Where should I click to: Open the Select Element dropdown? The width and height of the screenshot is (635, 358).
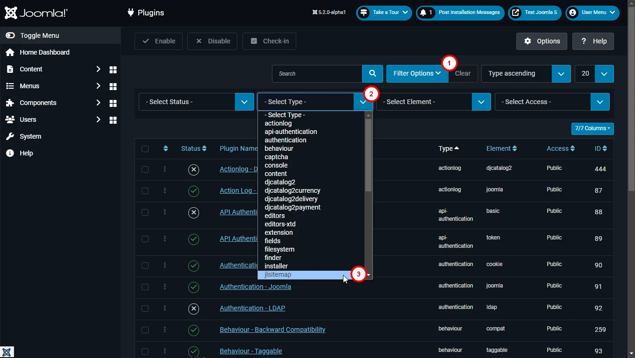pyautogui.click(x=433, y=102)
